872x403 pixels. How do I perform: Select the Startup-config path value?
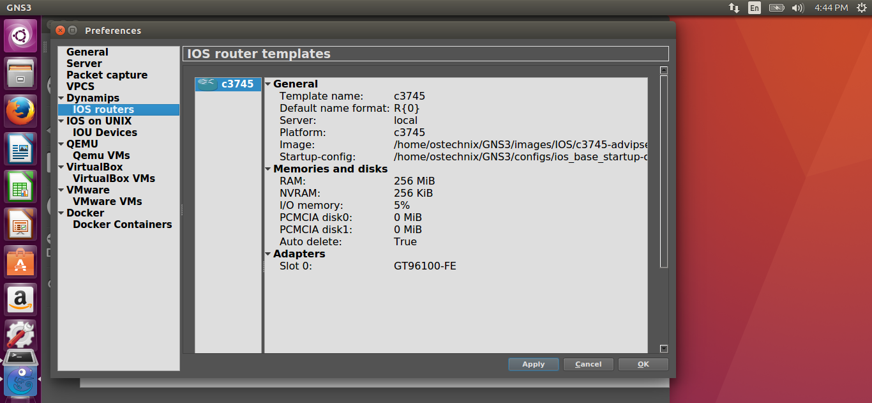pos(520,157)
